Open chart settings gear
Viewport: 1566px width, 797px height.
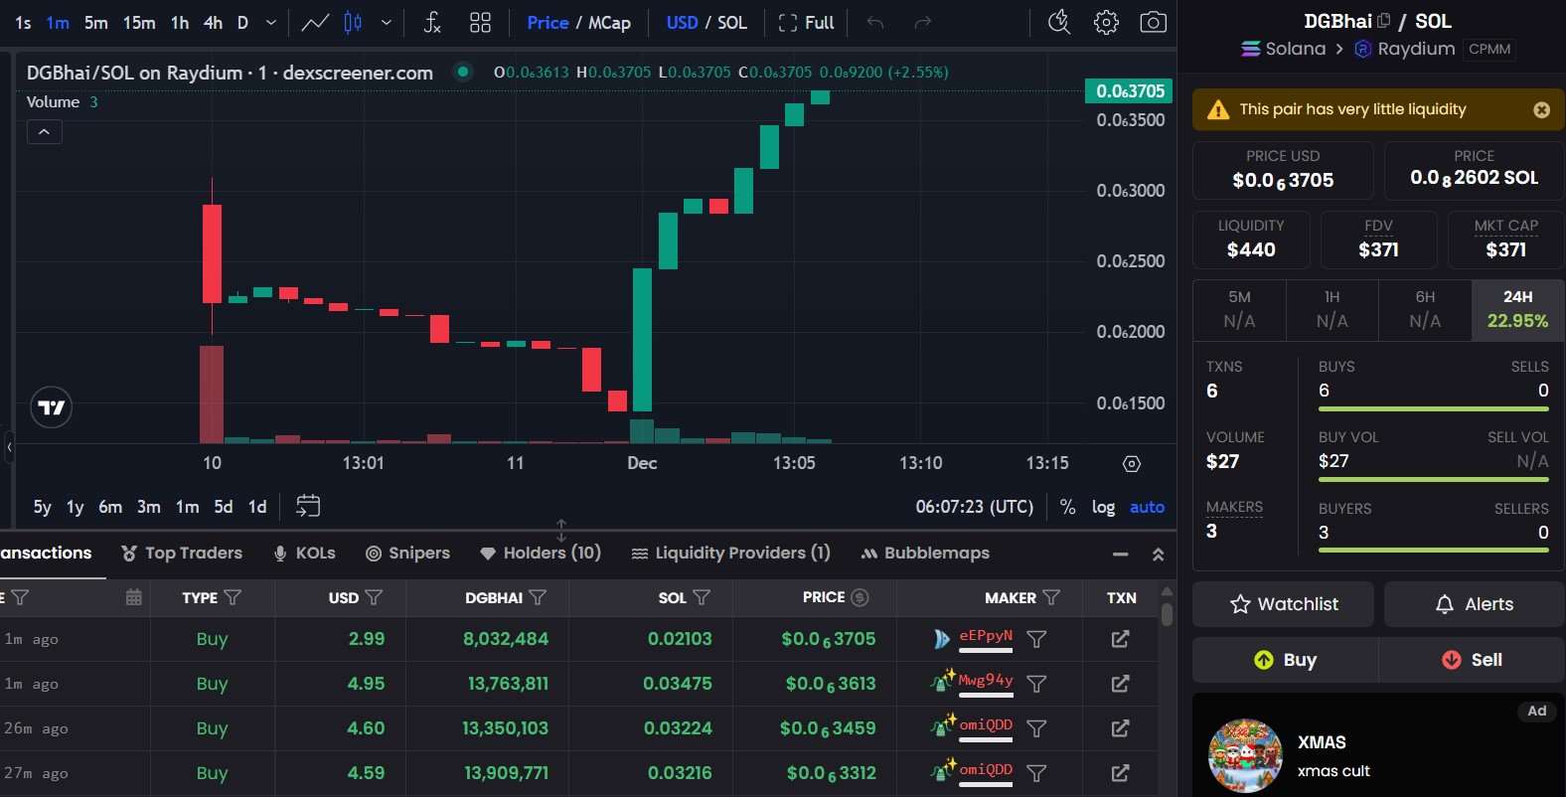click(1106, 22)
